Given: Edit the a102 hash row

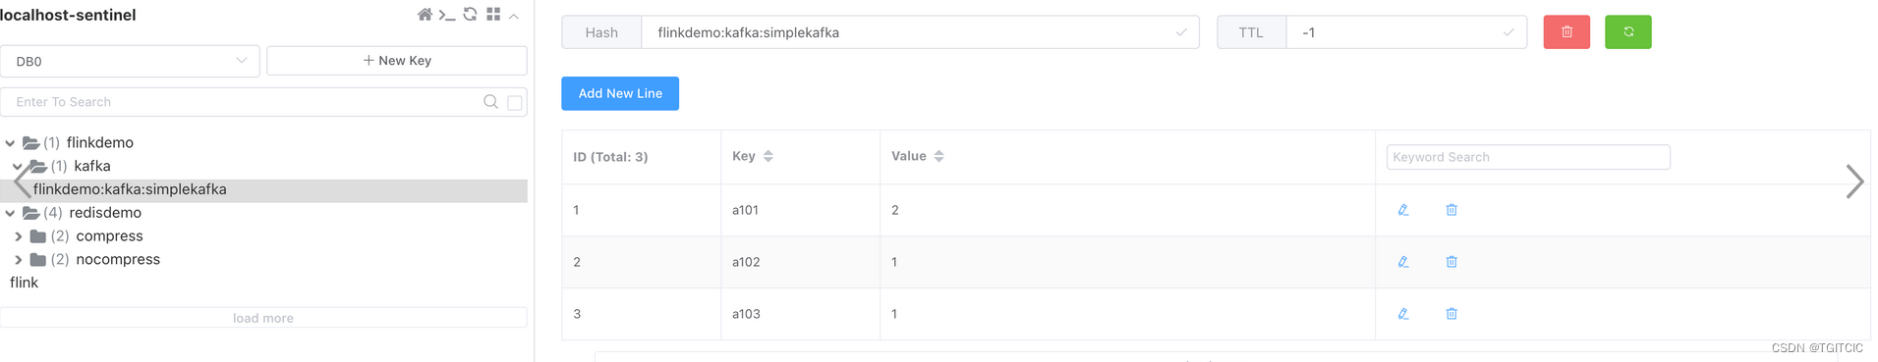Looking at the screenshot, I should click(1403, 262).
